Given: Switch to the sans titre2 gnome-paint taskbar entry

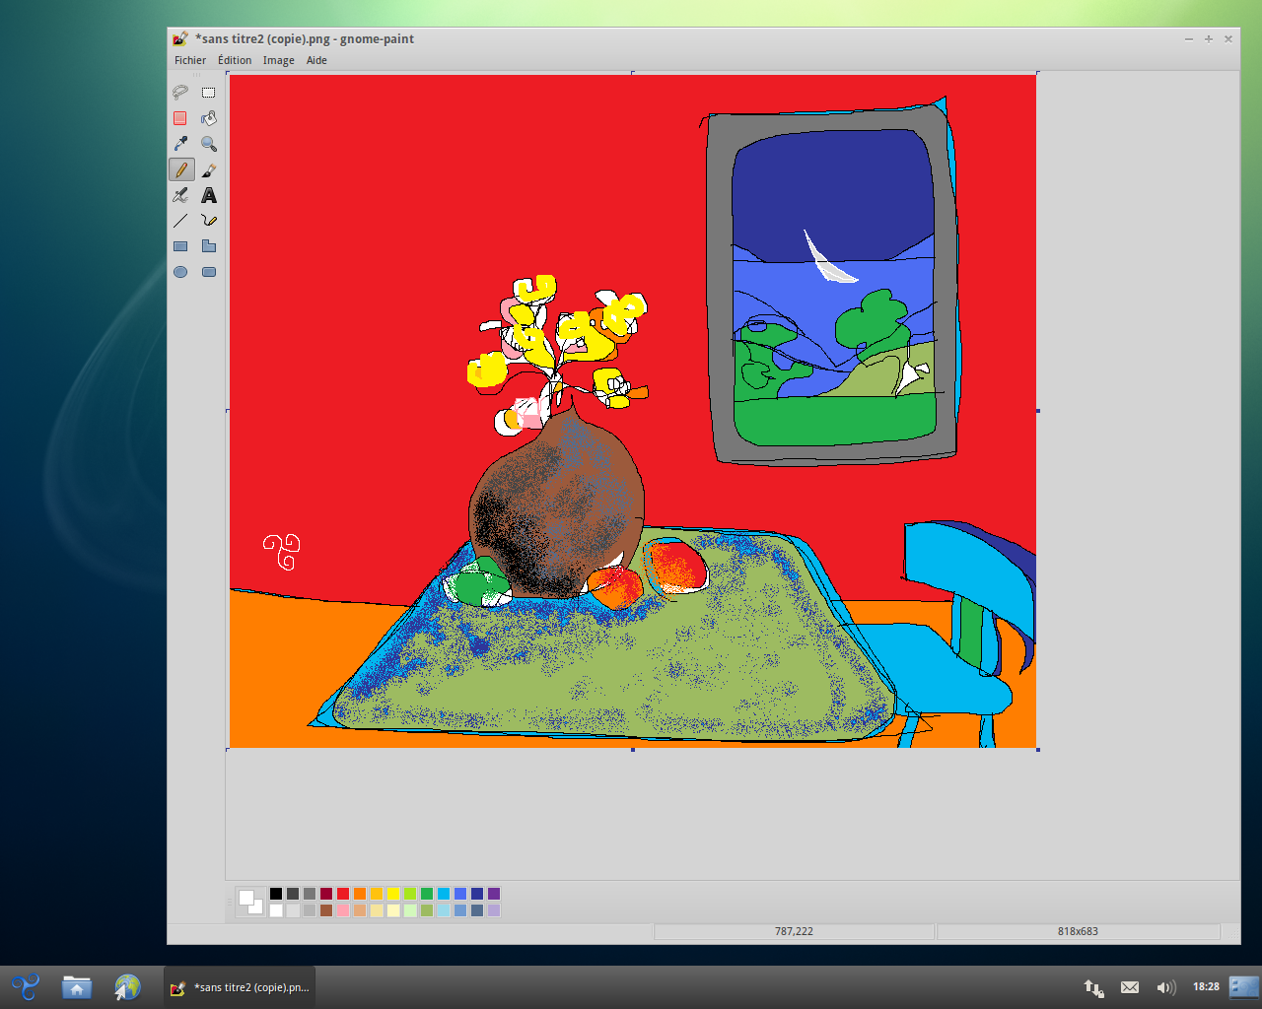Looking at the screenshot, I should coord(240,987).
